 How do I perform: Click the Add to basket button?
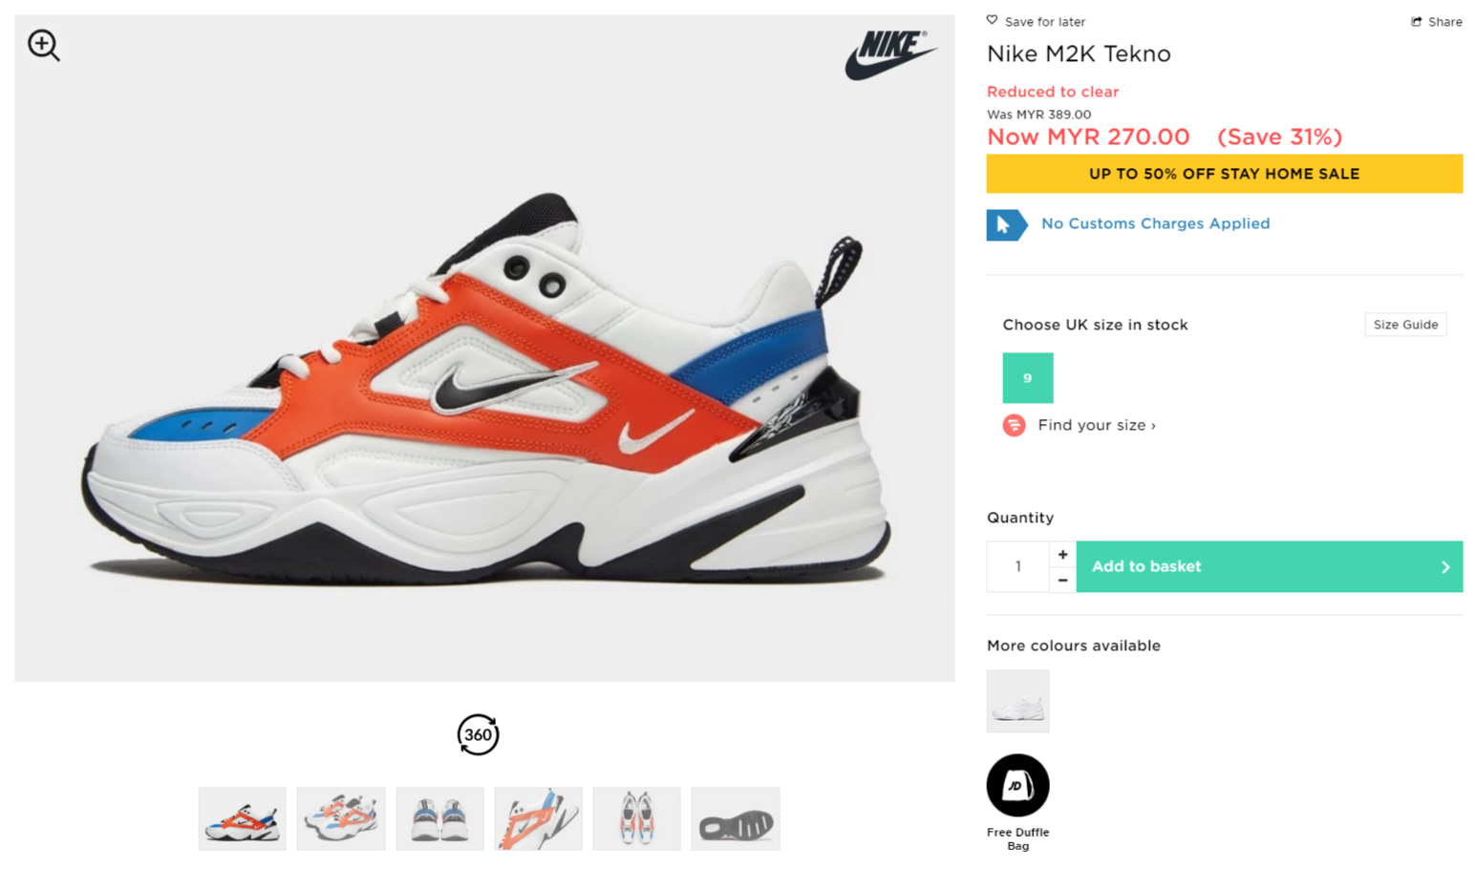1269,566
